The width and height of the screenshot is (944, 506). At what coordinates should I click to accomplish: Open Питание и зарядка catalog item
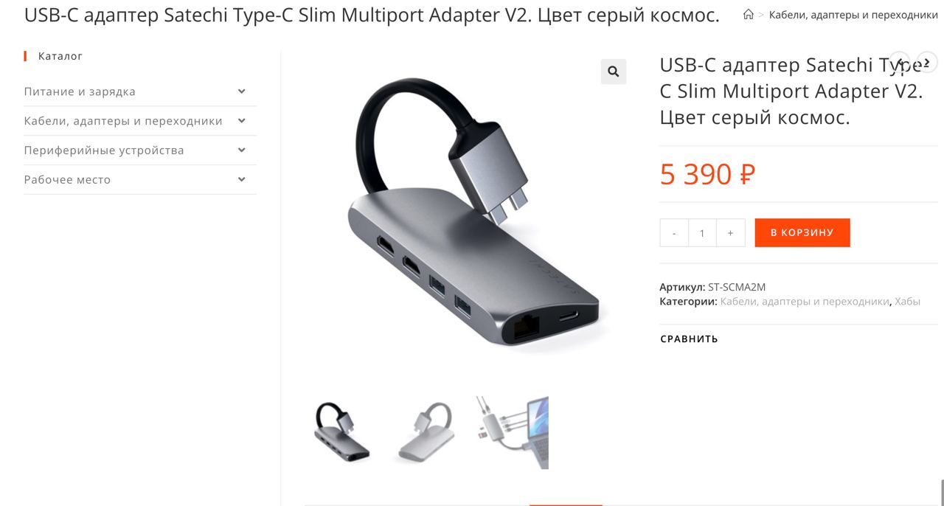tap(80, 91)
